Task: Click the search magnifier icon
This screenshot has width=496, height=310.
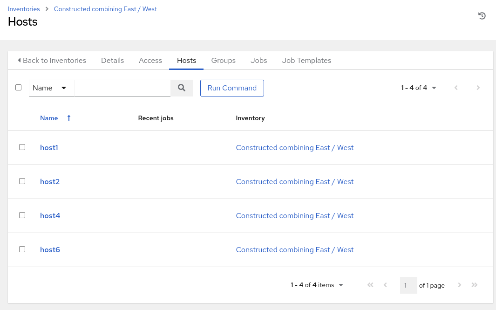Action: [x=182, y=88]
